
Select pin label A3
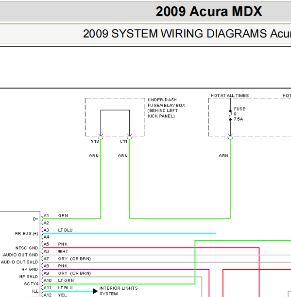coord(46,230)
